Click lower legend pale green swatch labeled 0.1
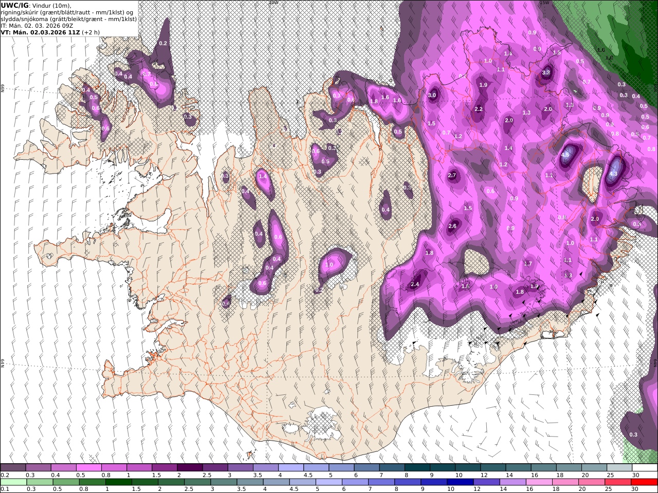Screen dimensions: 658x493 13,482
